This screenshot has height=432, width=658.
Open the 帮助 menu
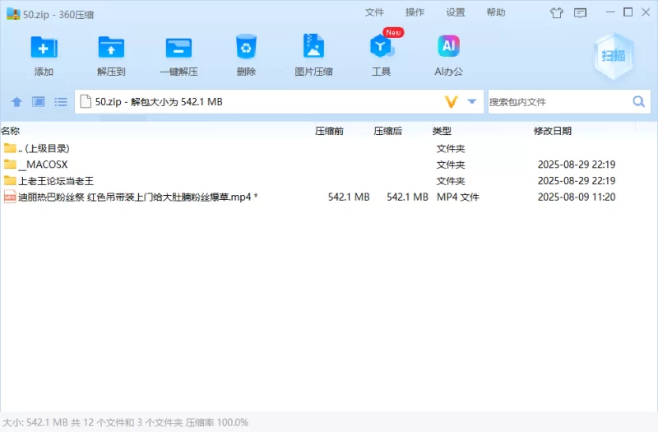tap(496, 12)
